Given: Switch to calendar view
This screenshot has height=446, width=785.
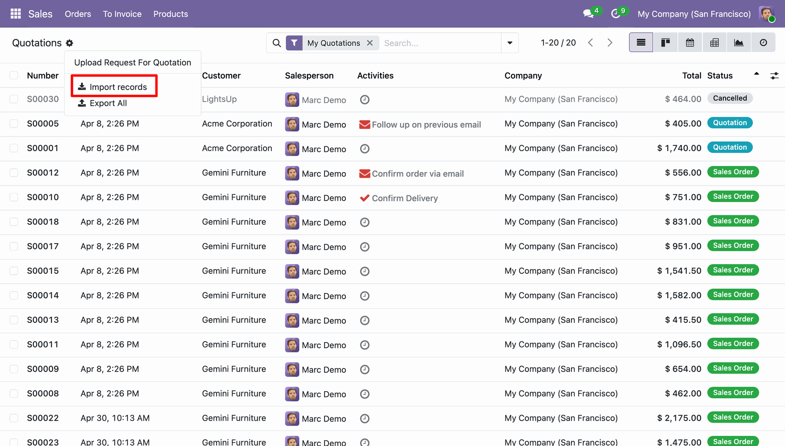Looking at the screenshot, I should coord(690,43).
